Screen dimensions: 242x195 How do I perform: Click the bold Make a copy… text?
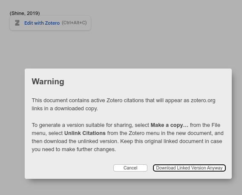pos(169,125)
